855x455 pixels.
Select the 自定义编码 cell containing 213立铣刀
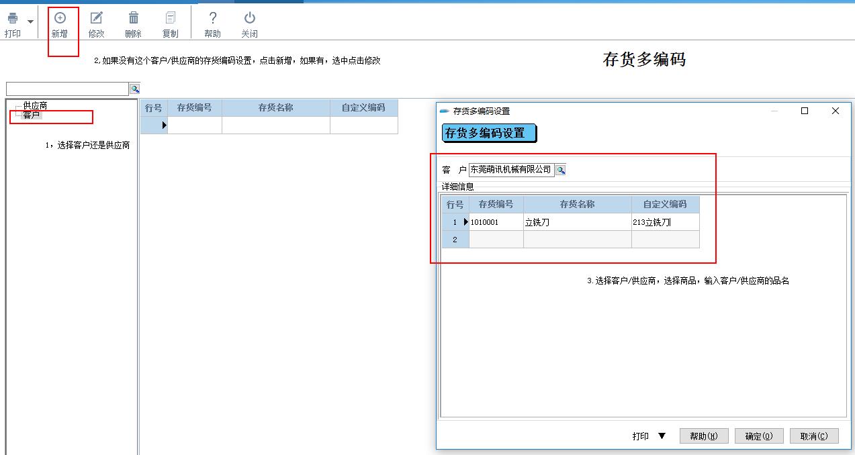pyautogui.click(x=665, y=222)
